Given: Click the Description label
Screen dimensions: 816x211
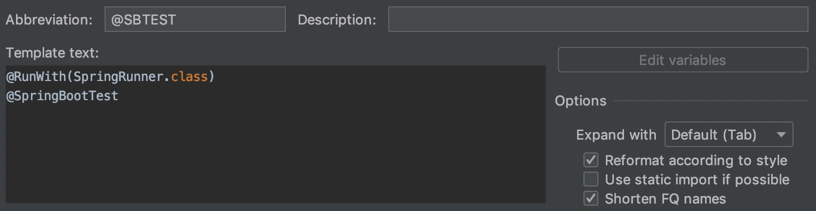Looking at the screenshot, I should 337,20.
